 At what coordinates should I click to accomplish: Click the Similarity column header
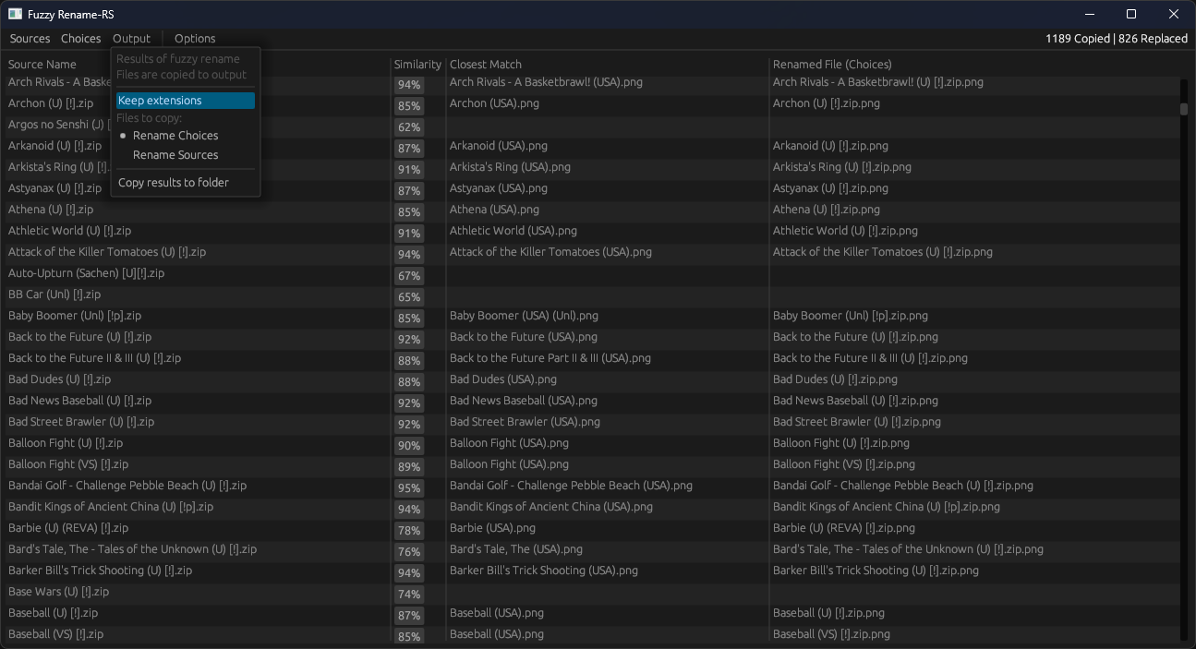417,65
